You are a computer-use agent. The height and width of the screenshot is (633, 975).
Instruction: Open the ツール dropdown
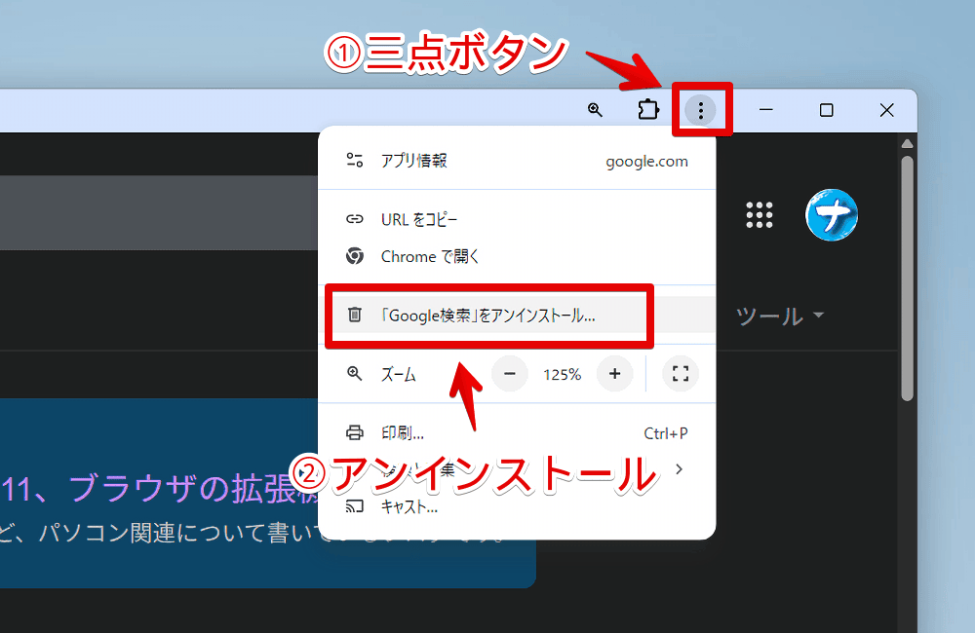[x=779, y=316]
